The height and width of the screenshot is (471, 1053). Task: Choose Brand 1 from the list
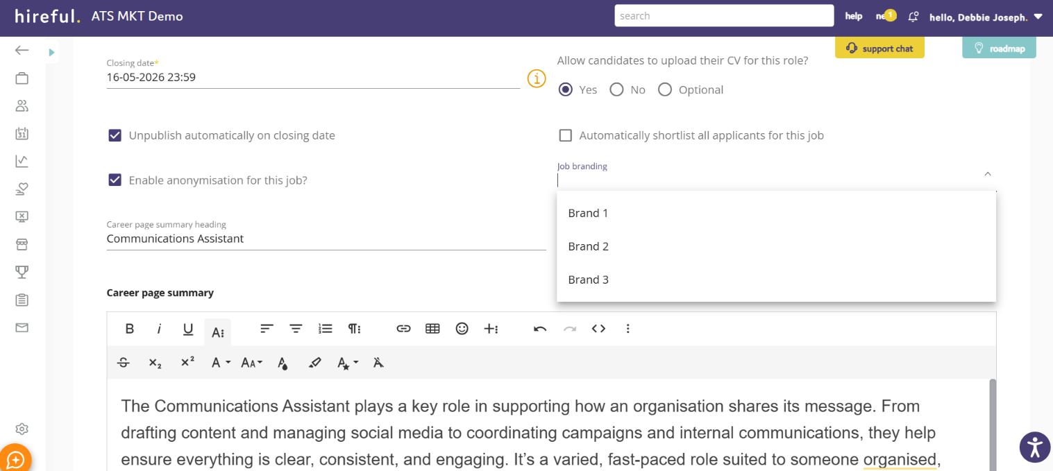point(776,213)
